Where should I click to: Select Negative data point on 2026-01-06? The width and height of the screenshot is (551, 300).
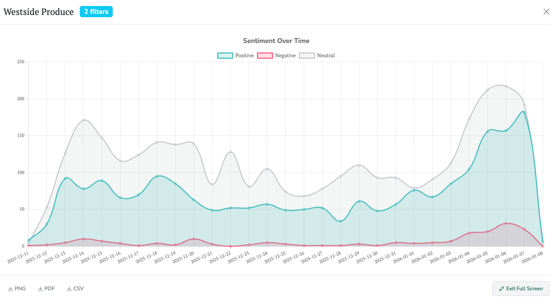(x=506, y=223)
